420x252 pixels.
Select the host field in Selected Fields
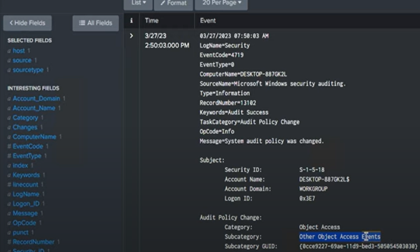[19, 51]
